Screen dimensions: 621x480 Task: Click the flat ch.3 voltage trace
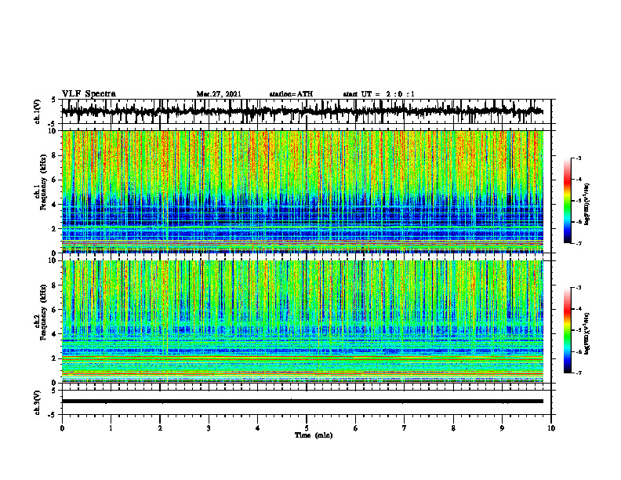(x=302, y=402)
